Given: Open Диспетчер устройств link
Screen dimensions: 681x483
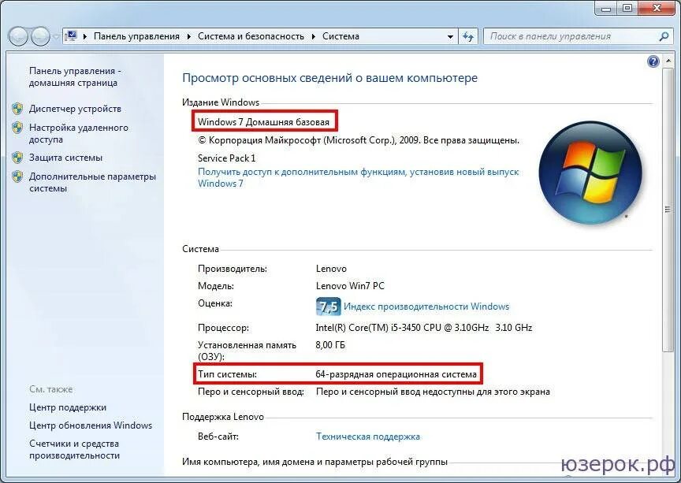Looking at the screenshot, I should 75,109.
